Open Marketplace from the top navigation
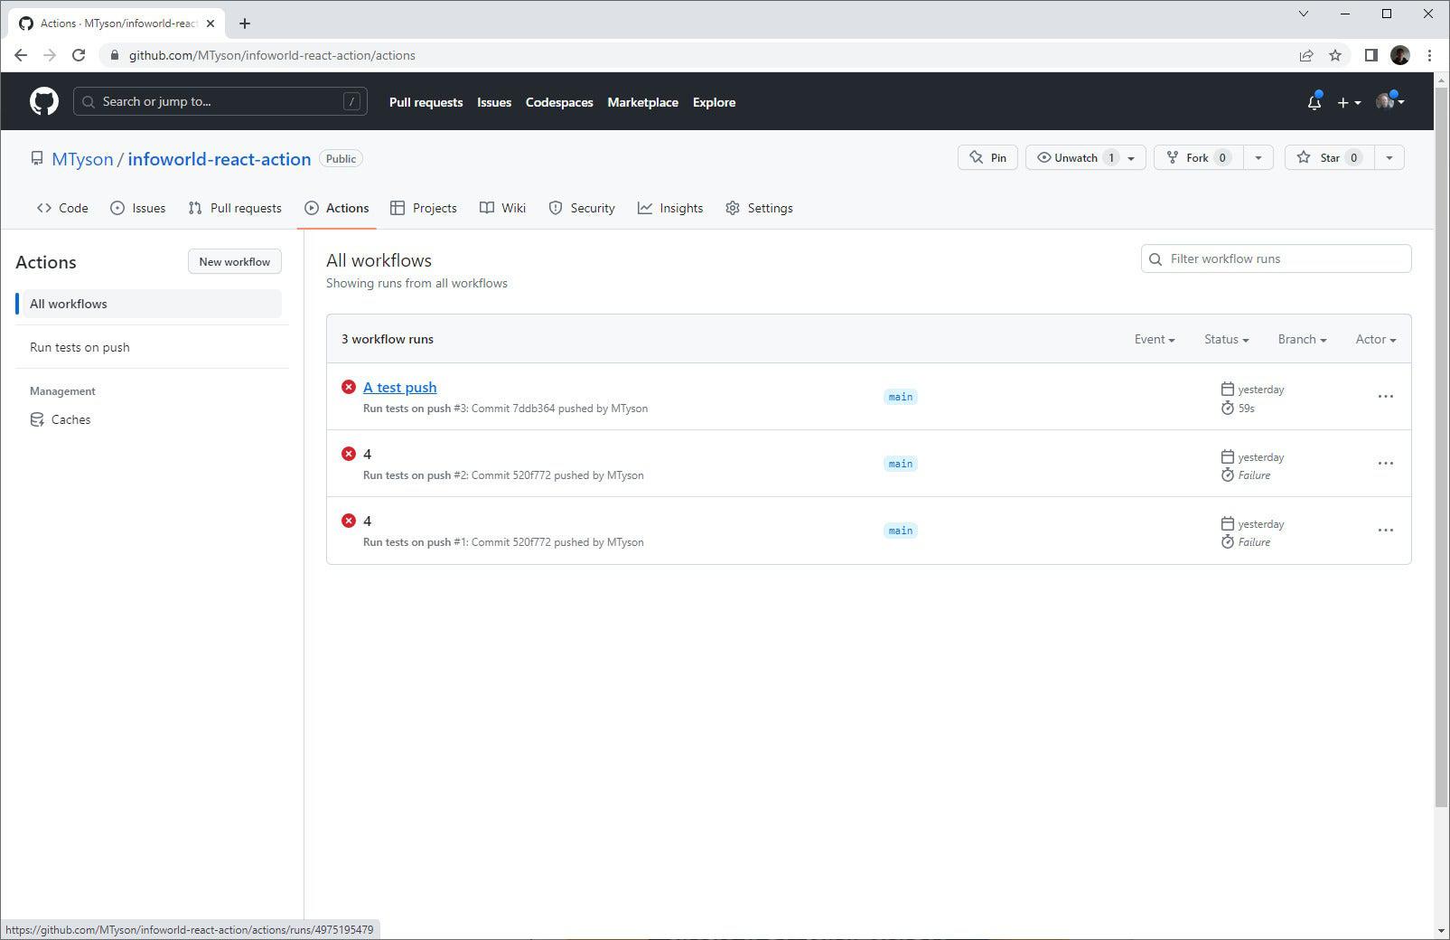 click(642, 102)
